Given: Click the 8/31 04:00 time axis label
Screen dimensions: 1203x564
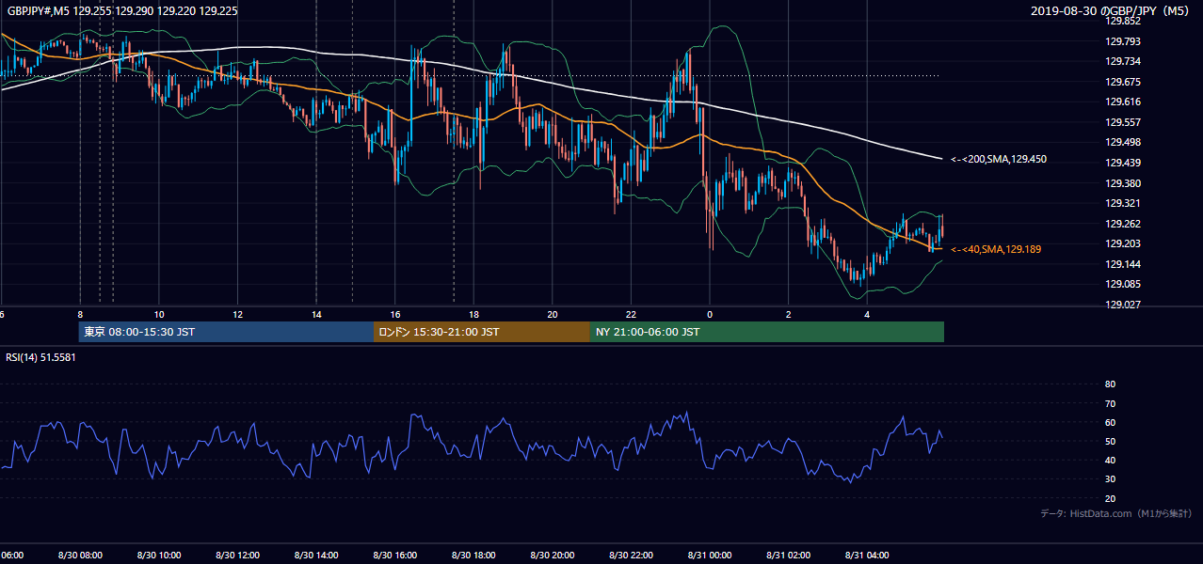Looking at the screenshot, I should click(x=867, y=555).
